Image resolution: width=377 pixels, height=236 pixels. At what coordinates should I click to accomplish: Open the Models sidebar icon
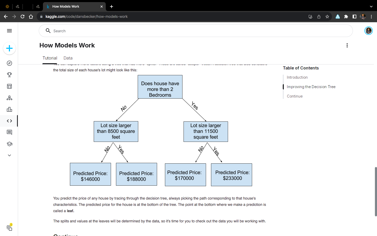pos(9,98)
